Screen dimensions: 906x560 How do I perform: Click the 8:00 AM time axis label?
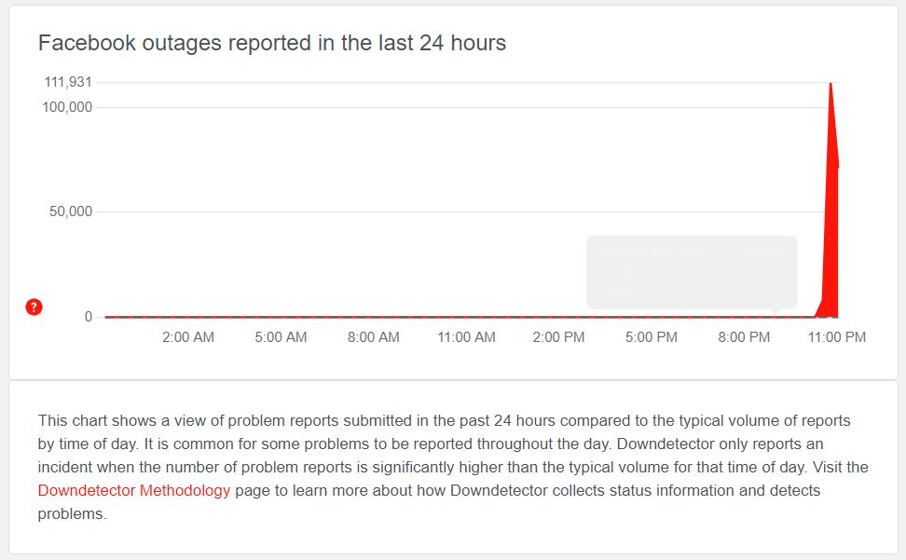click(374, 337)
